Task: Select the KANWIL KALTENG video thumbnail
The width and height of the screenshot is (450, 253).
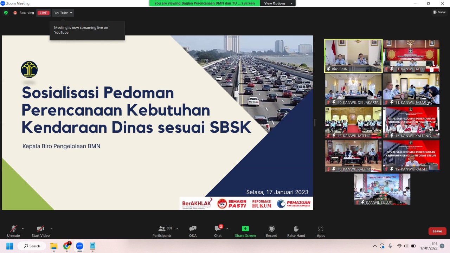Action: (411, 123)
